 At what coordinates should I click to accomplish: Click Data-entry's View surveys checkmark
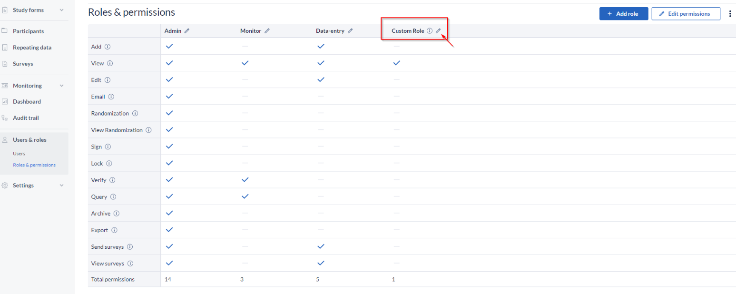(x=321, y=263)
